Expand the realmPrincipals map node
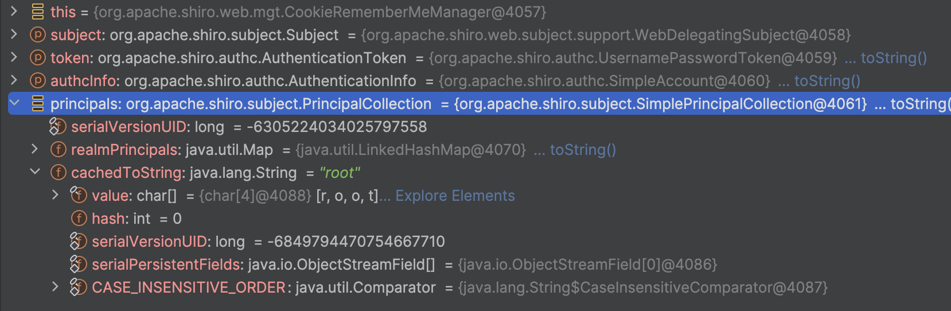The width and height of the screenshot is (951, 311). coord(35,149)
